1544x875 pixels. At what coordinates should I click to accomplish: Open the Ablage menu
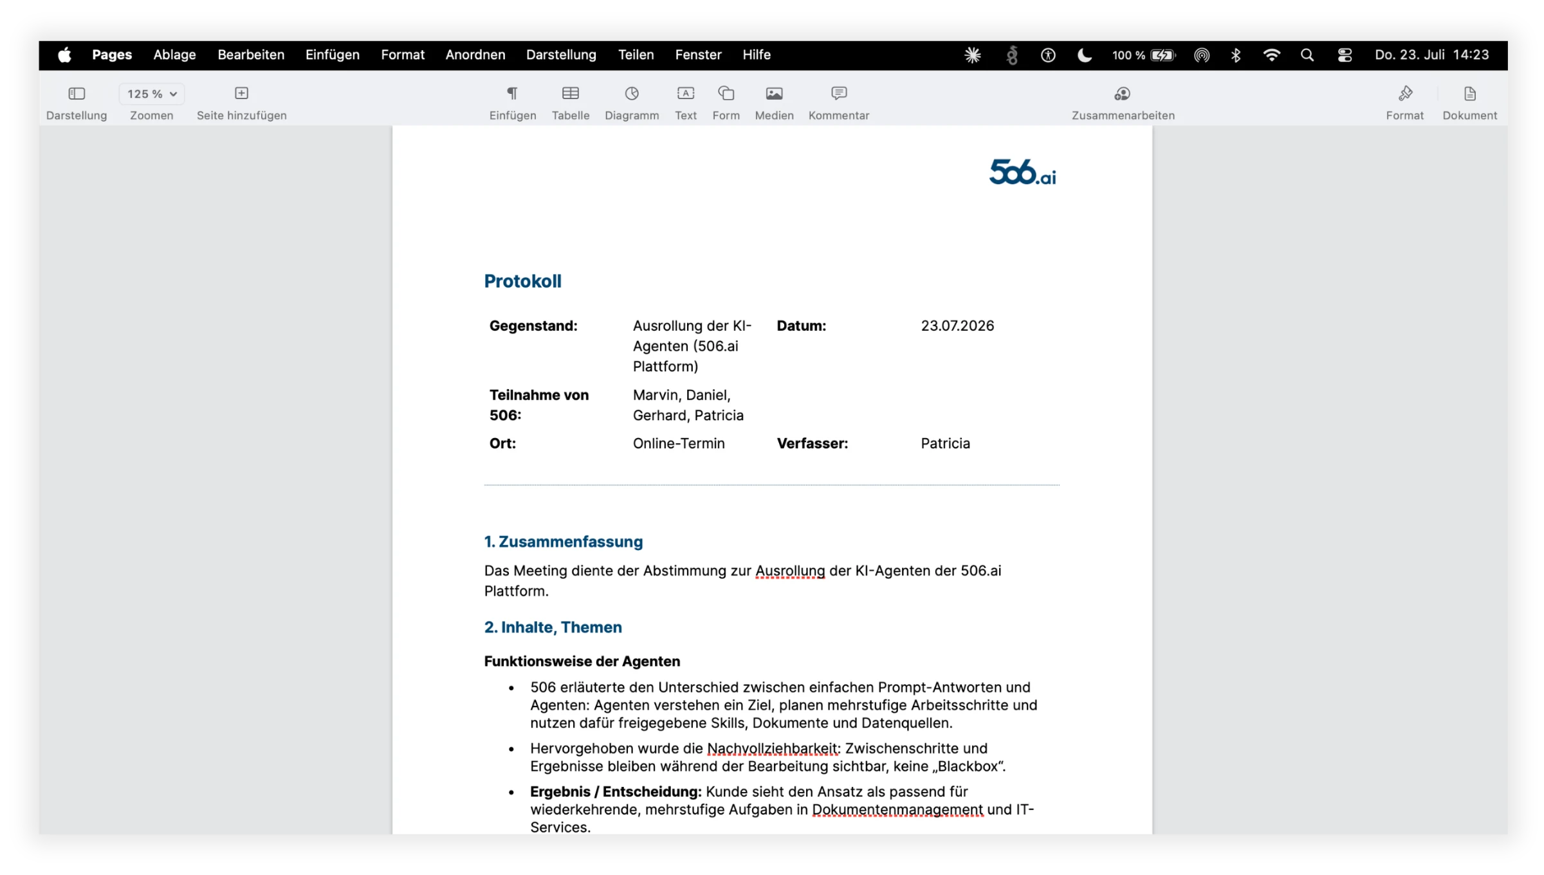pyautogui.click(x=174, y=55)
